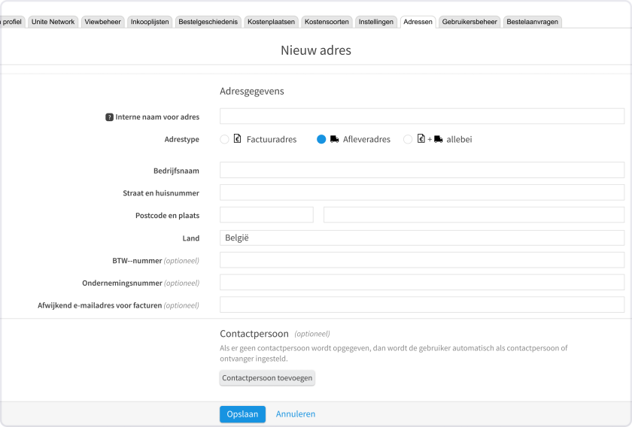Click the truck icon beside allebei

[439, 139]
